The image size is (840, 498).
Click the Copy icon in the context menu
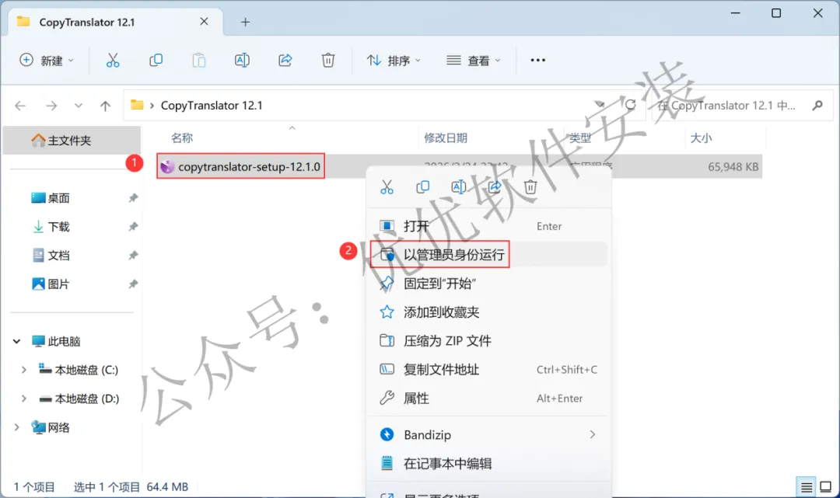[422, 186]
